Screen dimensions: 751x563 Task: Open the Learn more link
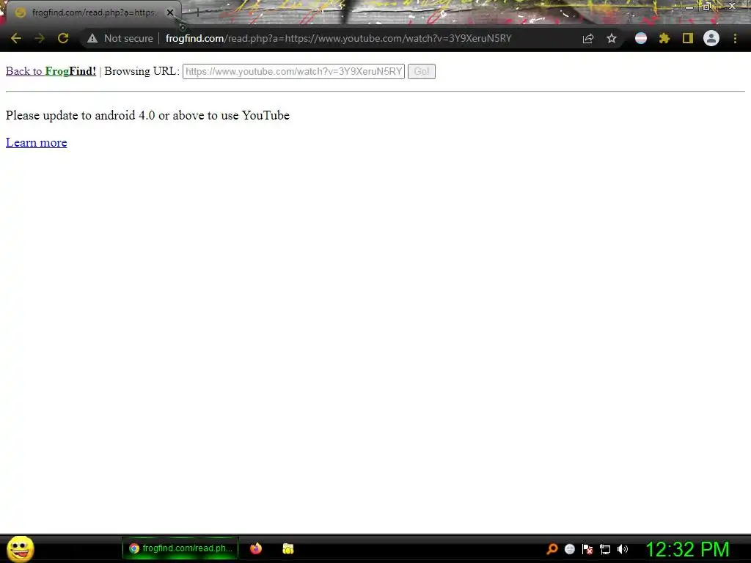[x=37, y=143]
